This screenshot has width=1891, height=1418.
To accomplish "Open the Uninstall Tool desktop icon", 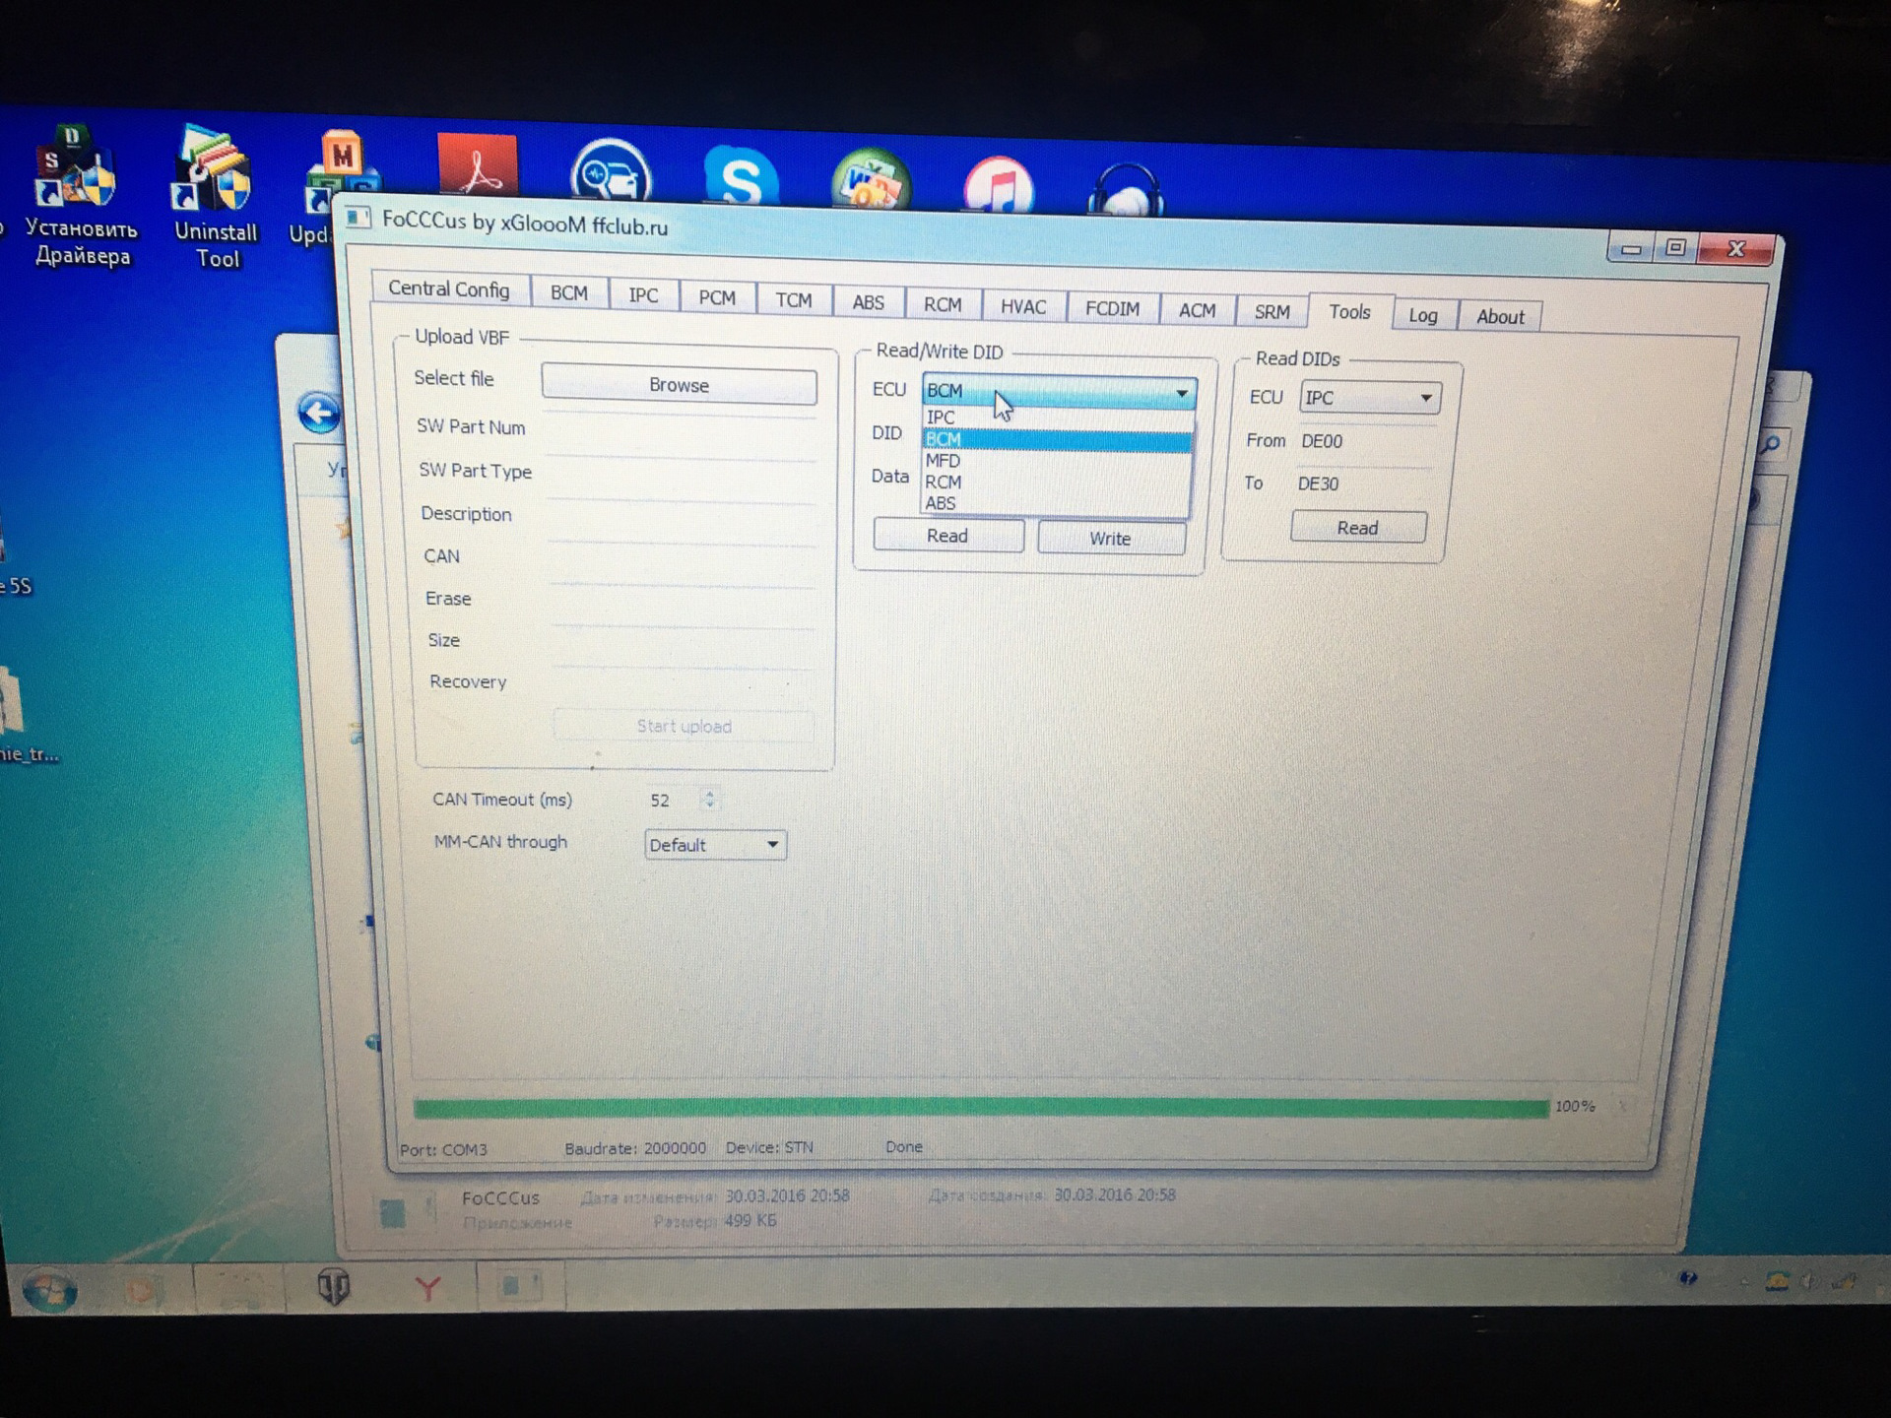I will 216,197.
